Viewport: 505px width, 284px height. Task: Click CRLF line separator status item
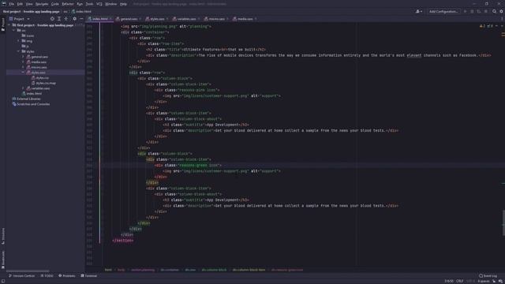pyautogui.click(x=459, y=281)
